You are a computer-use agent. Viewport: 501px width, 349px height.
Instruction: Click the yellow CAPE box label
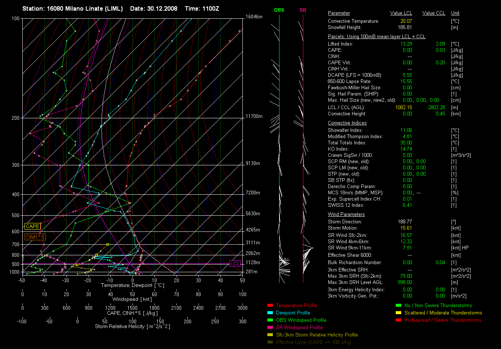(x=33, y=227)
